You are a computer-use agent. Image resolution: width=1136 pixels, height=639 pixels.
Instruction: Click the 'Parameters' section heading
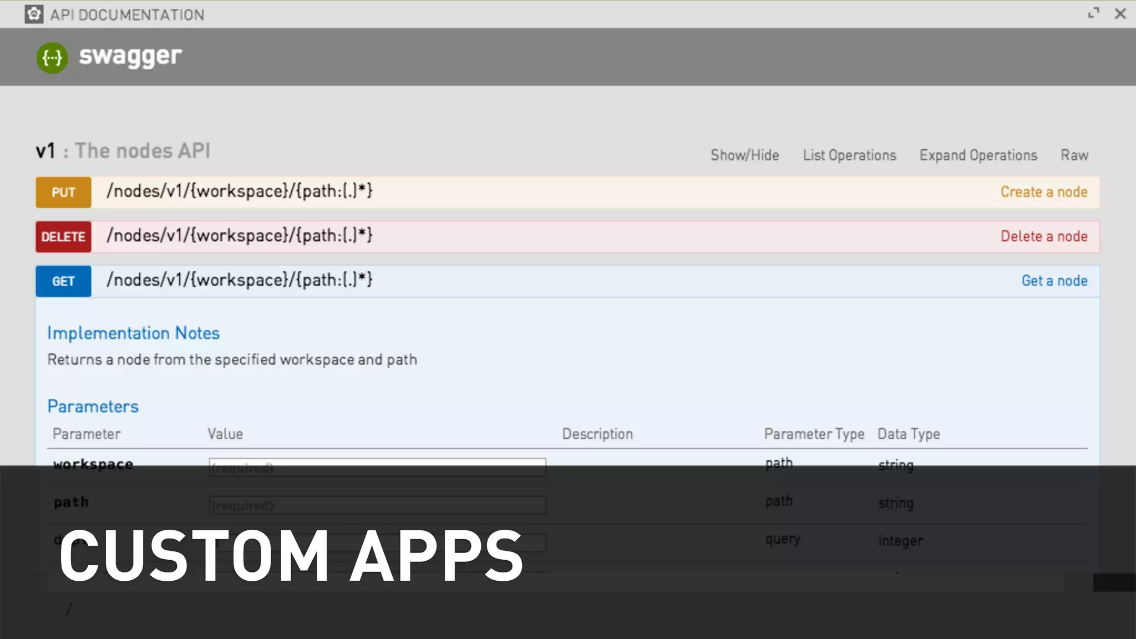tap(93, 407)
